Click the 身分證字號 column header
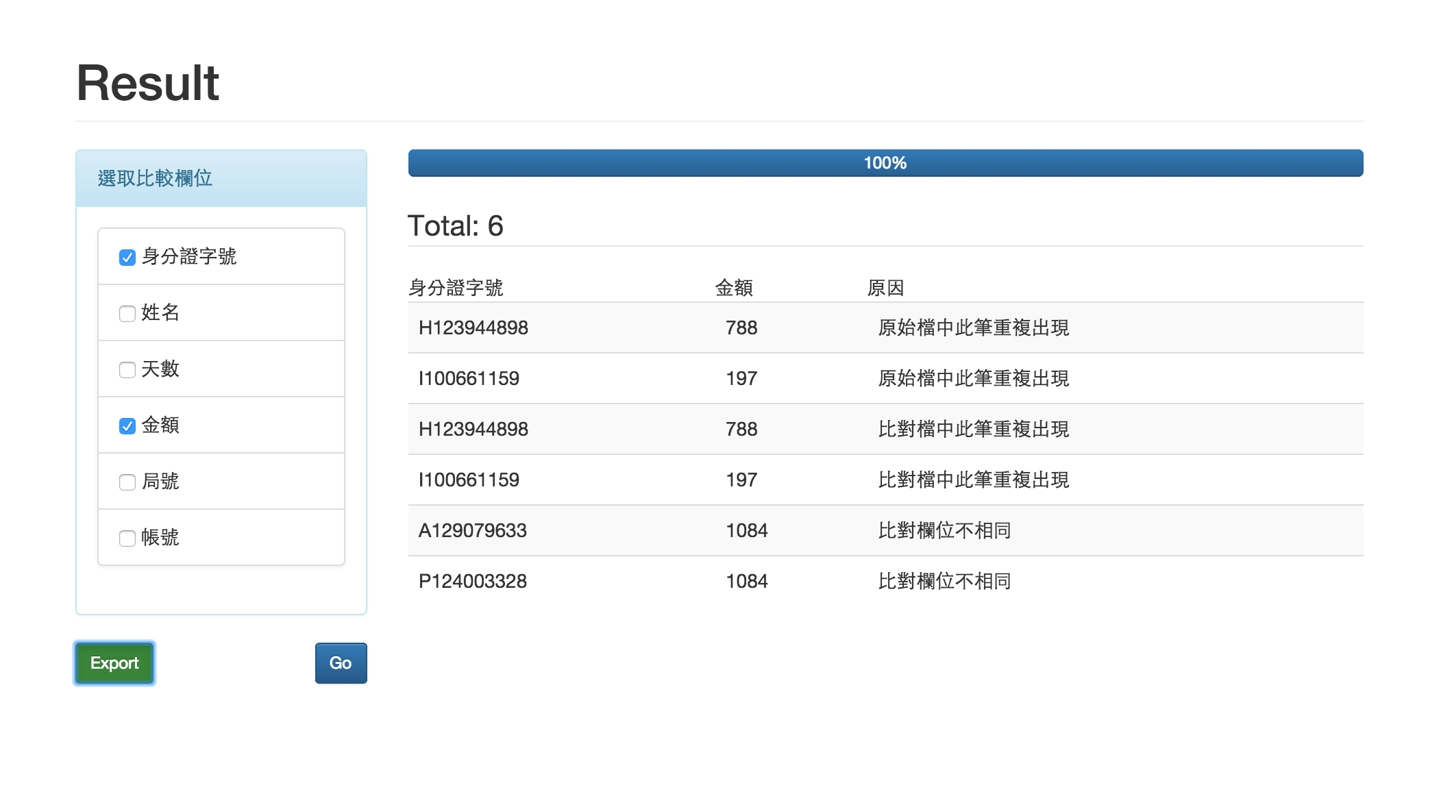Screen dimensions: 1439x792 [x=456, y=288]
